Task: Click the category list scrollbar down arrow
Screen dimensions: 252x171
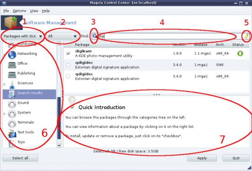Action: (59, 145)
